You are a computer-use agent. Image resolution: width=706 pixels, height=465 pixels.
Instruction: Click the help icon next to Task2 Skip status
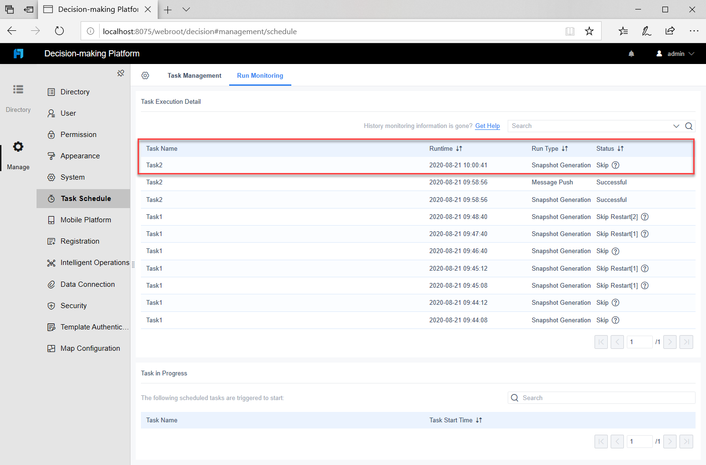click(615, 165)
